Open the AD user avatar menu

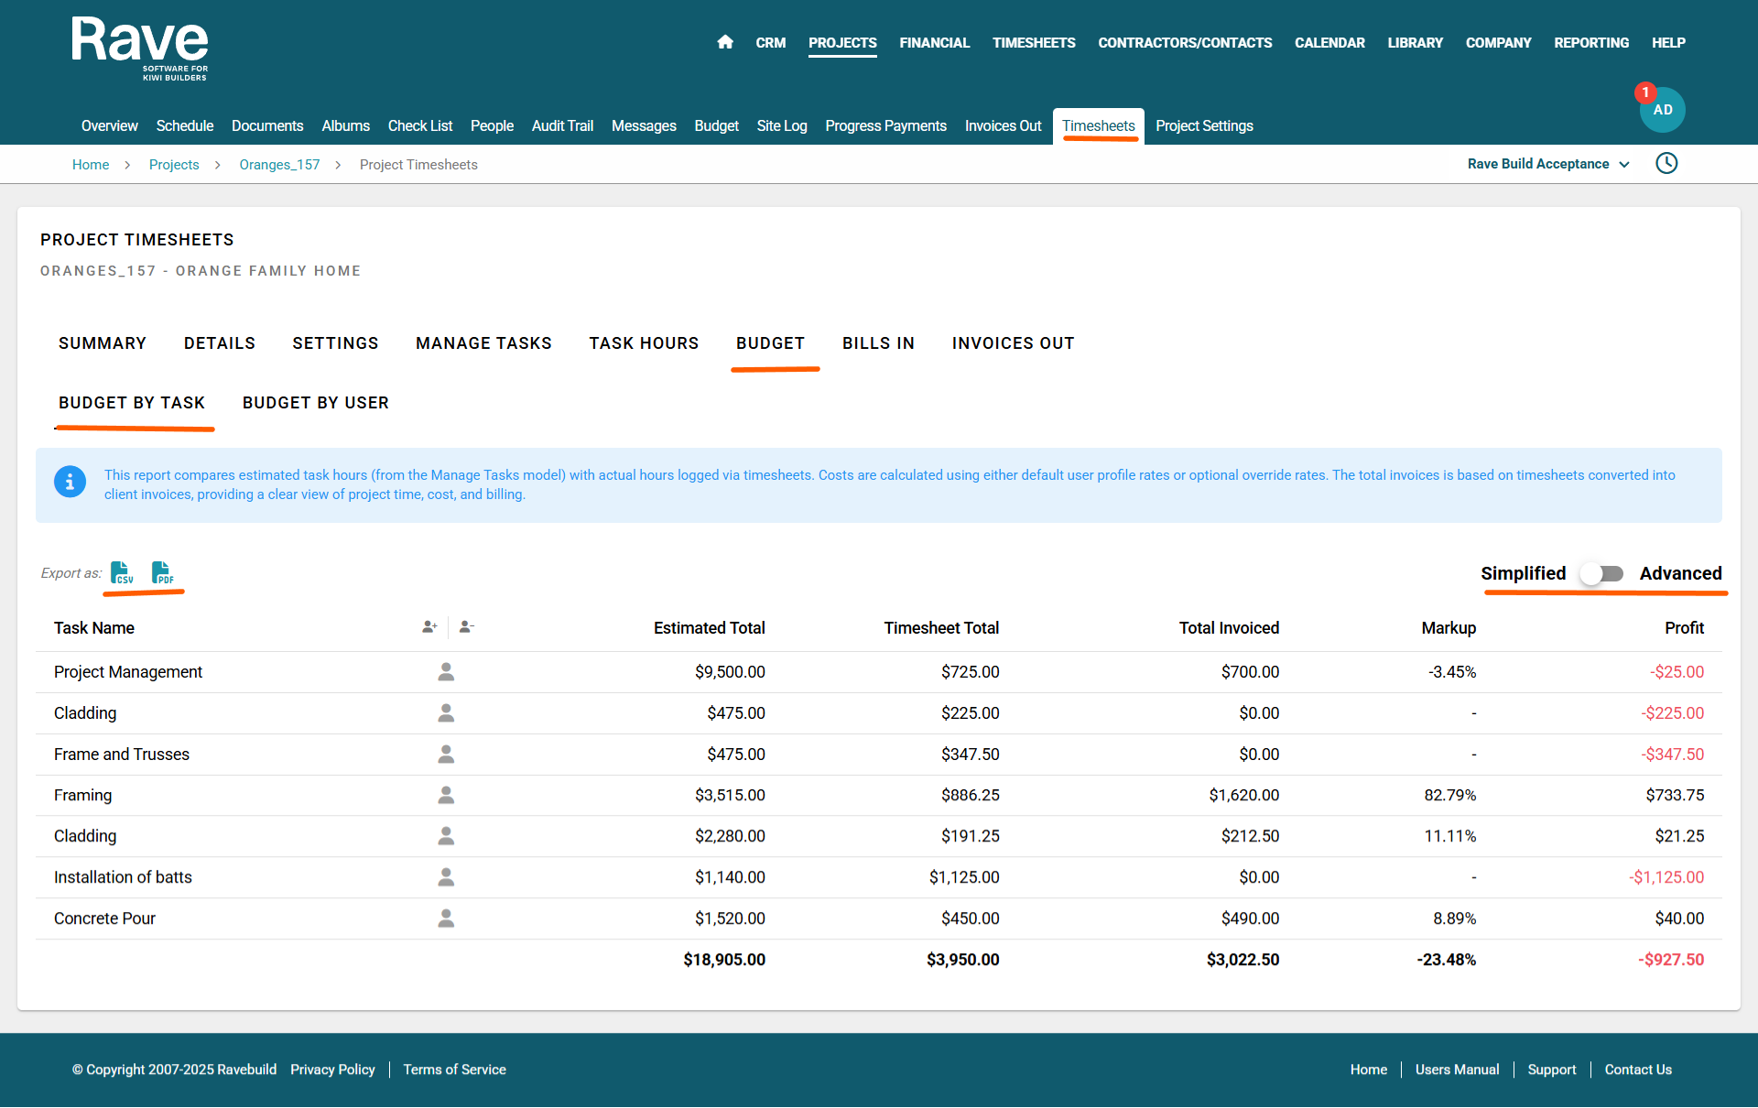pyautogui.click(x=1662, y=110)
